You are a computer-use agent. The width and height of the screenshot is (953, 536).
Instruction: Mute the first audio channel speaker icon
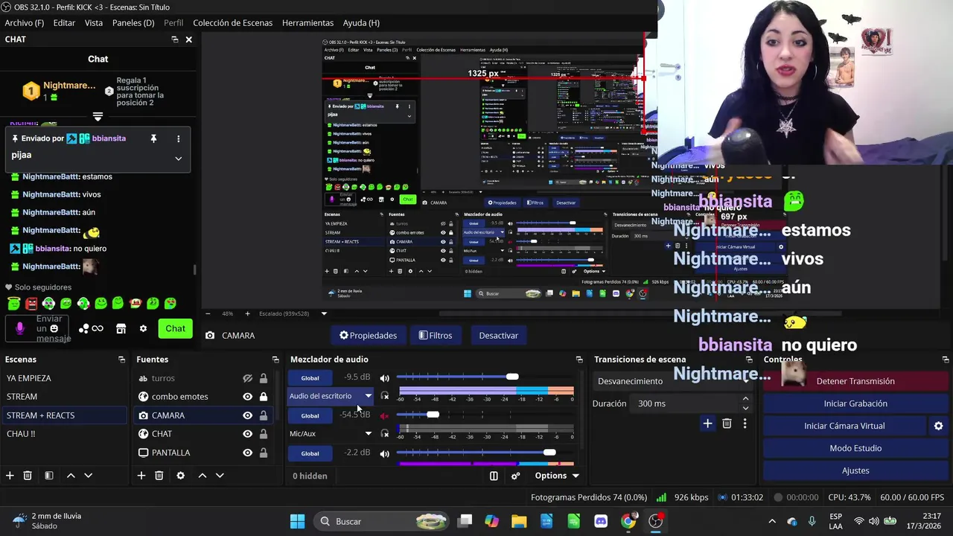384,377
